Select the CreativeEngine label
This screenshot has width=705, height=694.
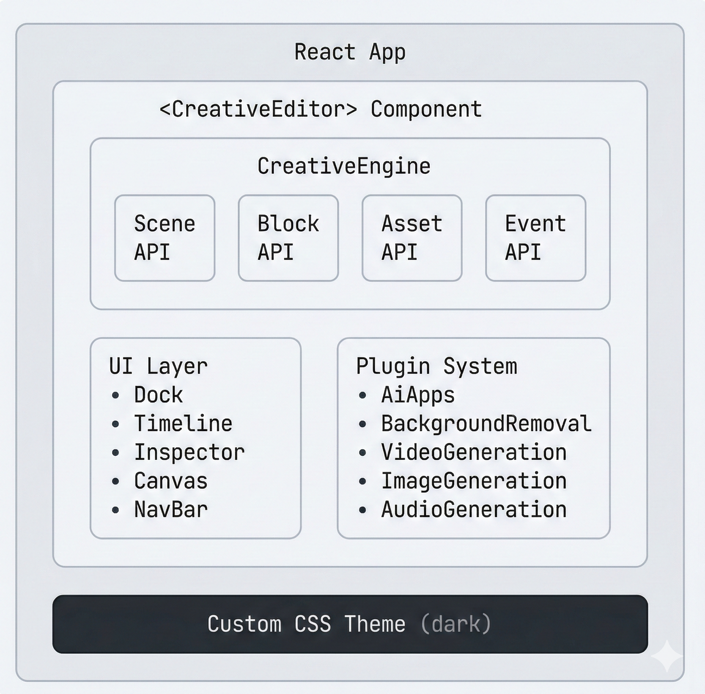click(344, 167)
